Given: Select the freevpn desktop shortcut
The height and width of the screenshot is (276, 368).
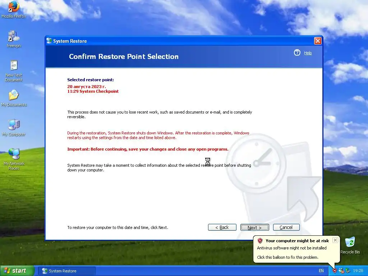Looking at the screenshot, I should click(x=14, y=39).
